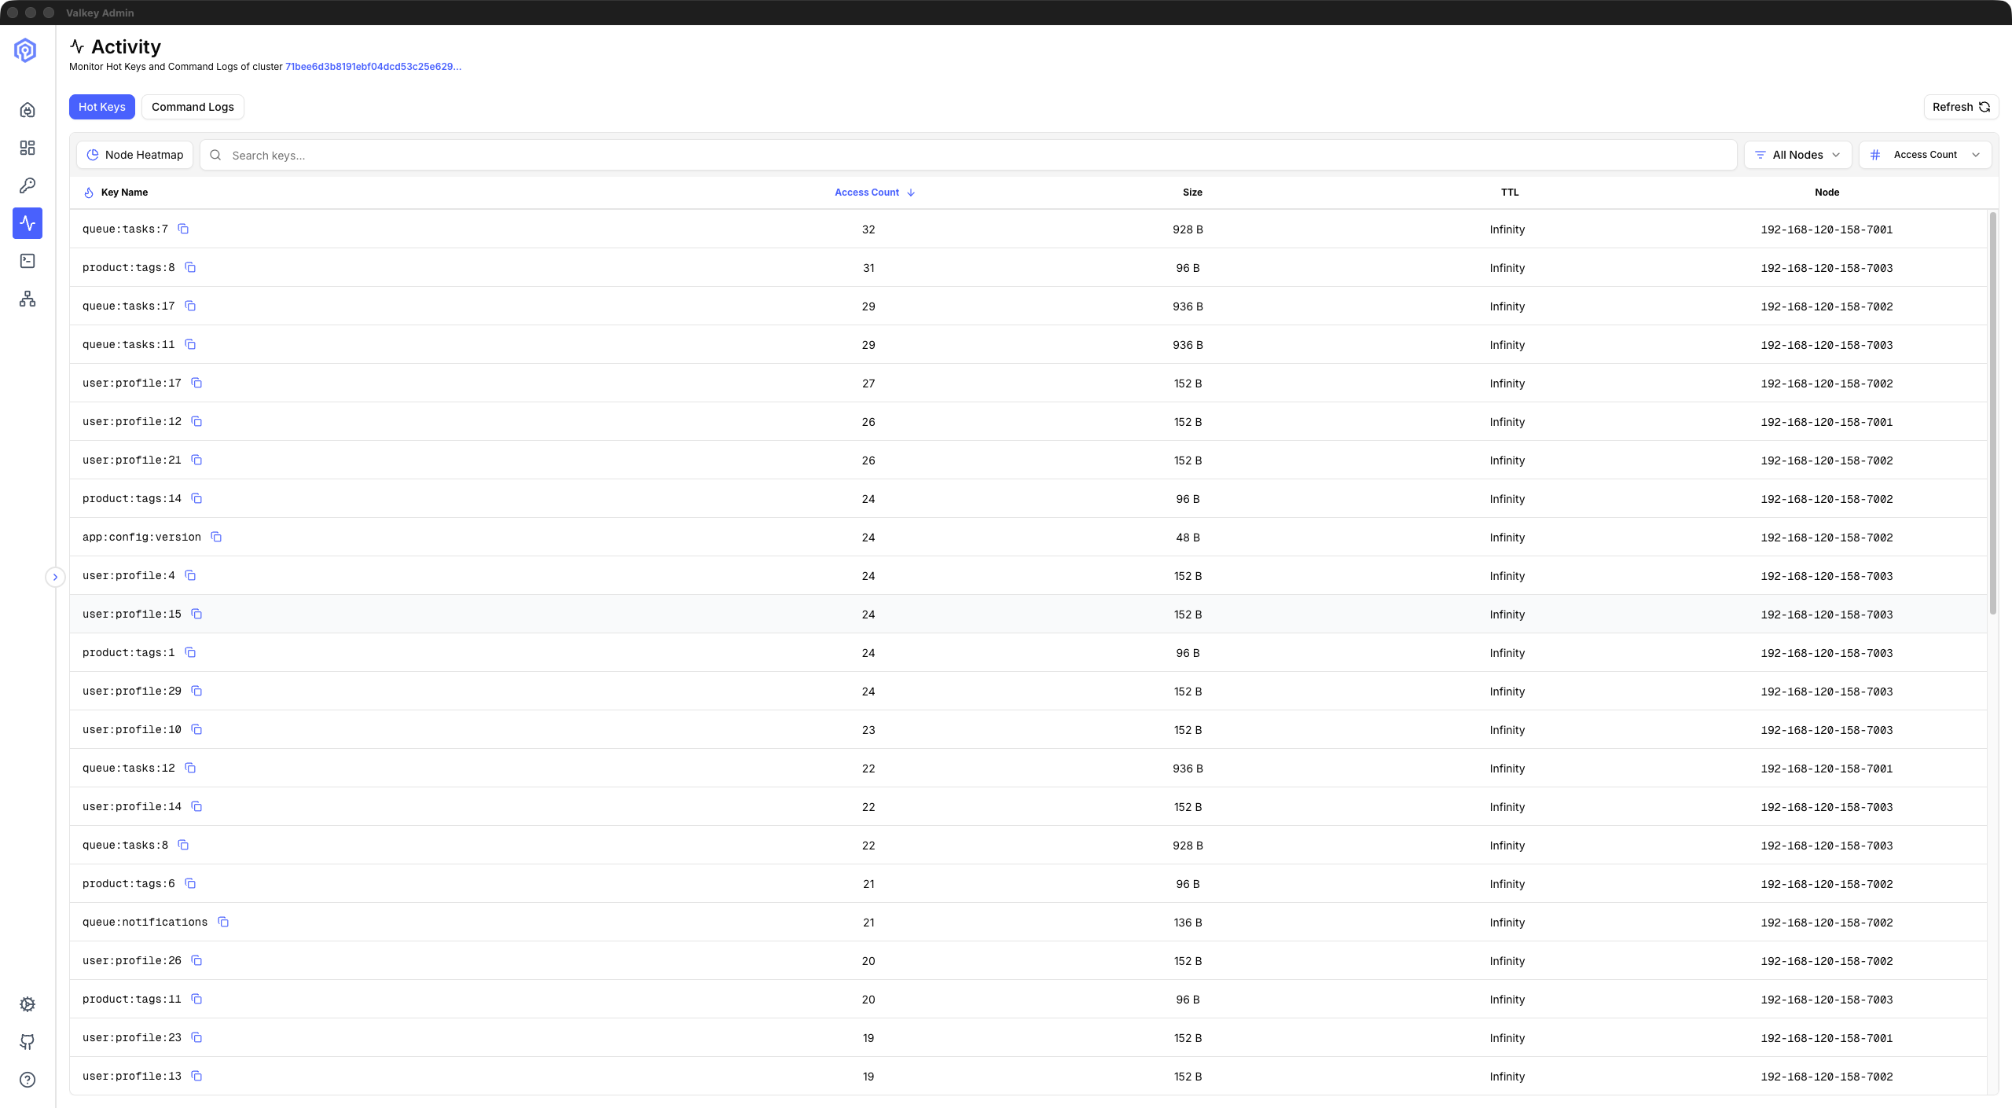Copy key name product:tags:8
Viewport: 2012px width, 1108px height.
click(190, 267)
